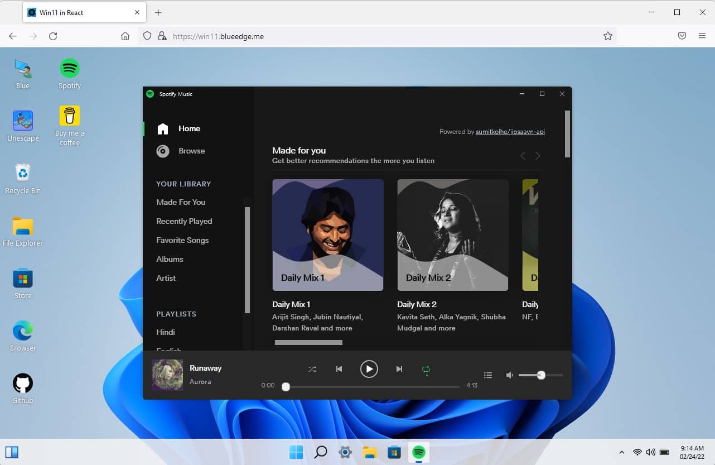Click the Browse disc icon in the sidebar
The width and height of the screenshot is (715, 465).
point(163,151)
